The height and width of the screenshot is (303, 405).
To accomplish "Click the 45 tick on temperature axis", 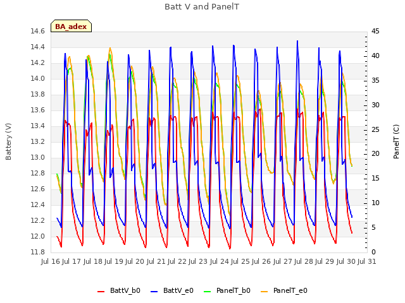I will point(375,31).
